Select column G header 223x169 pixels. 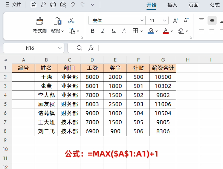(163, 60)
